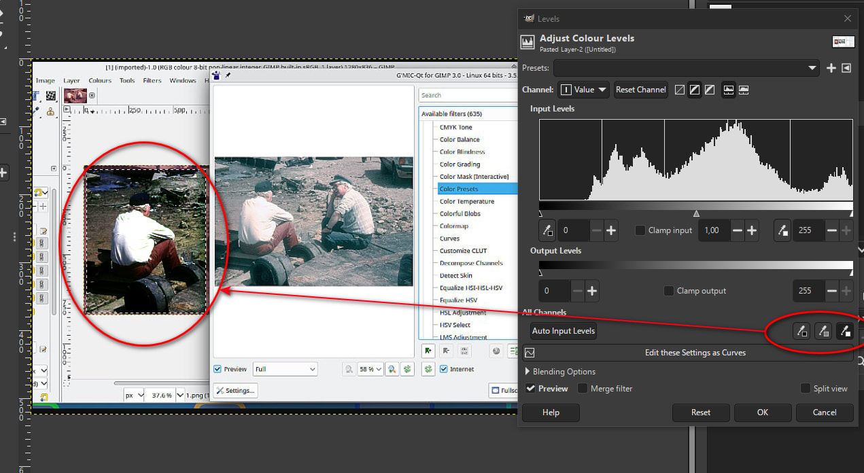Save current settings as preset plus icon
Screen dimensions: 864x473
click(x=831, y=68)
